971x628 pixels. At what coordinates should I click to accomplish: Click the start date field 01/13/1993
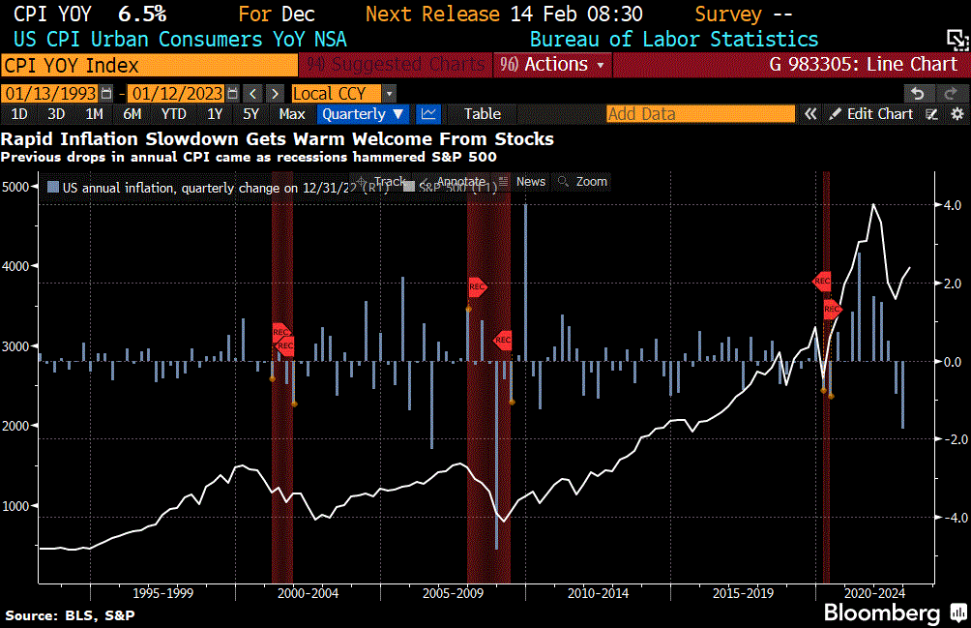(50, 94)
